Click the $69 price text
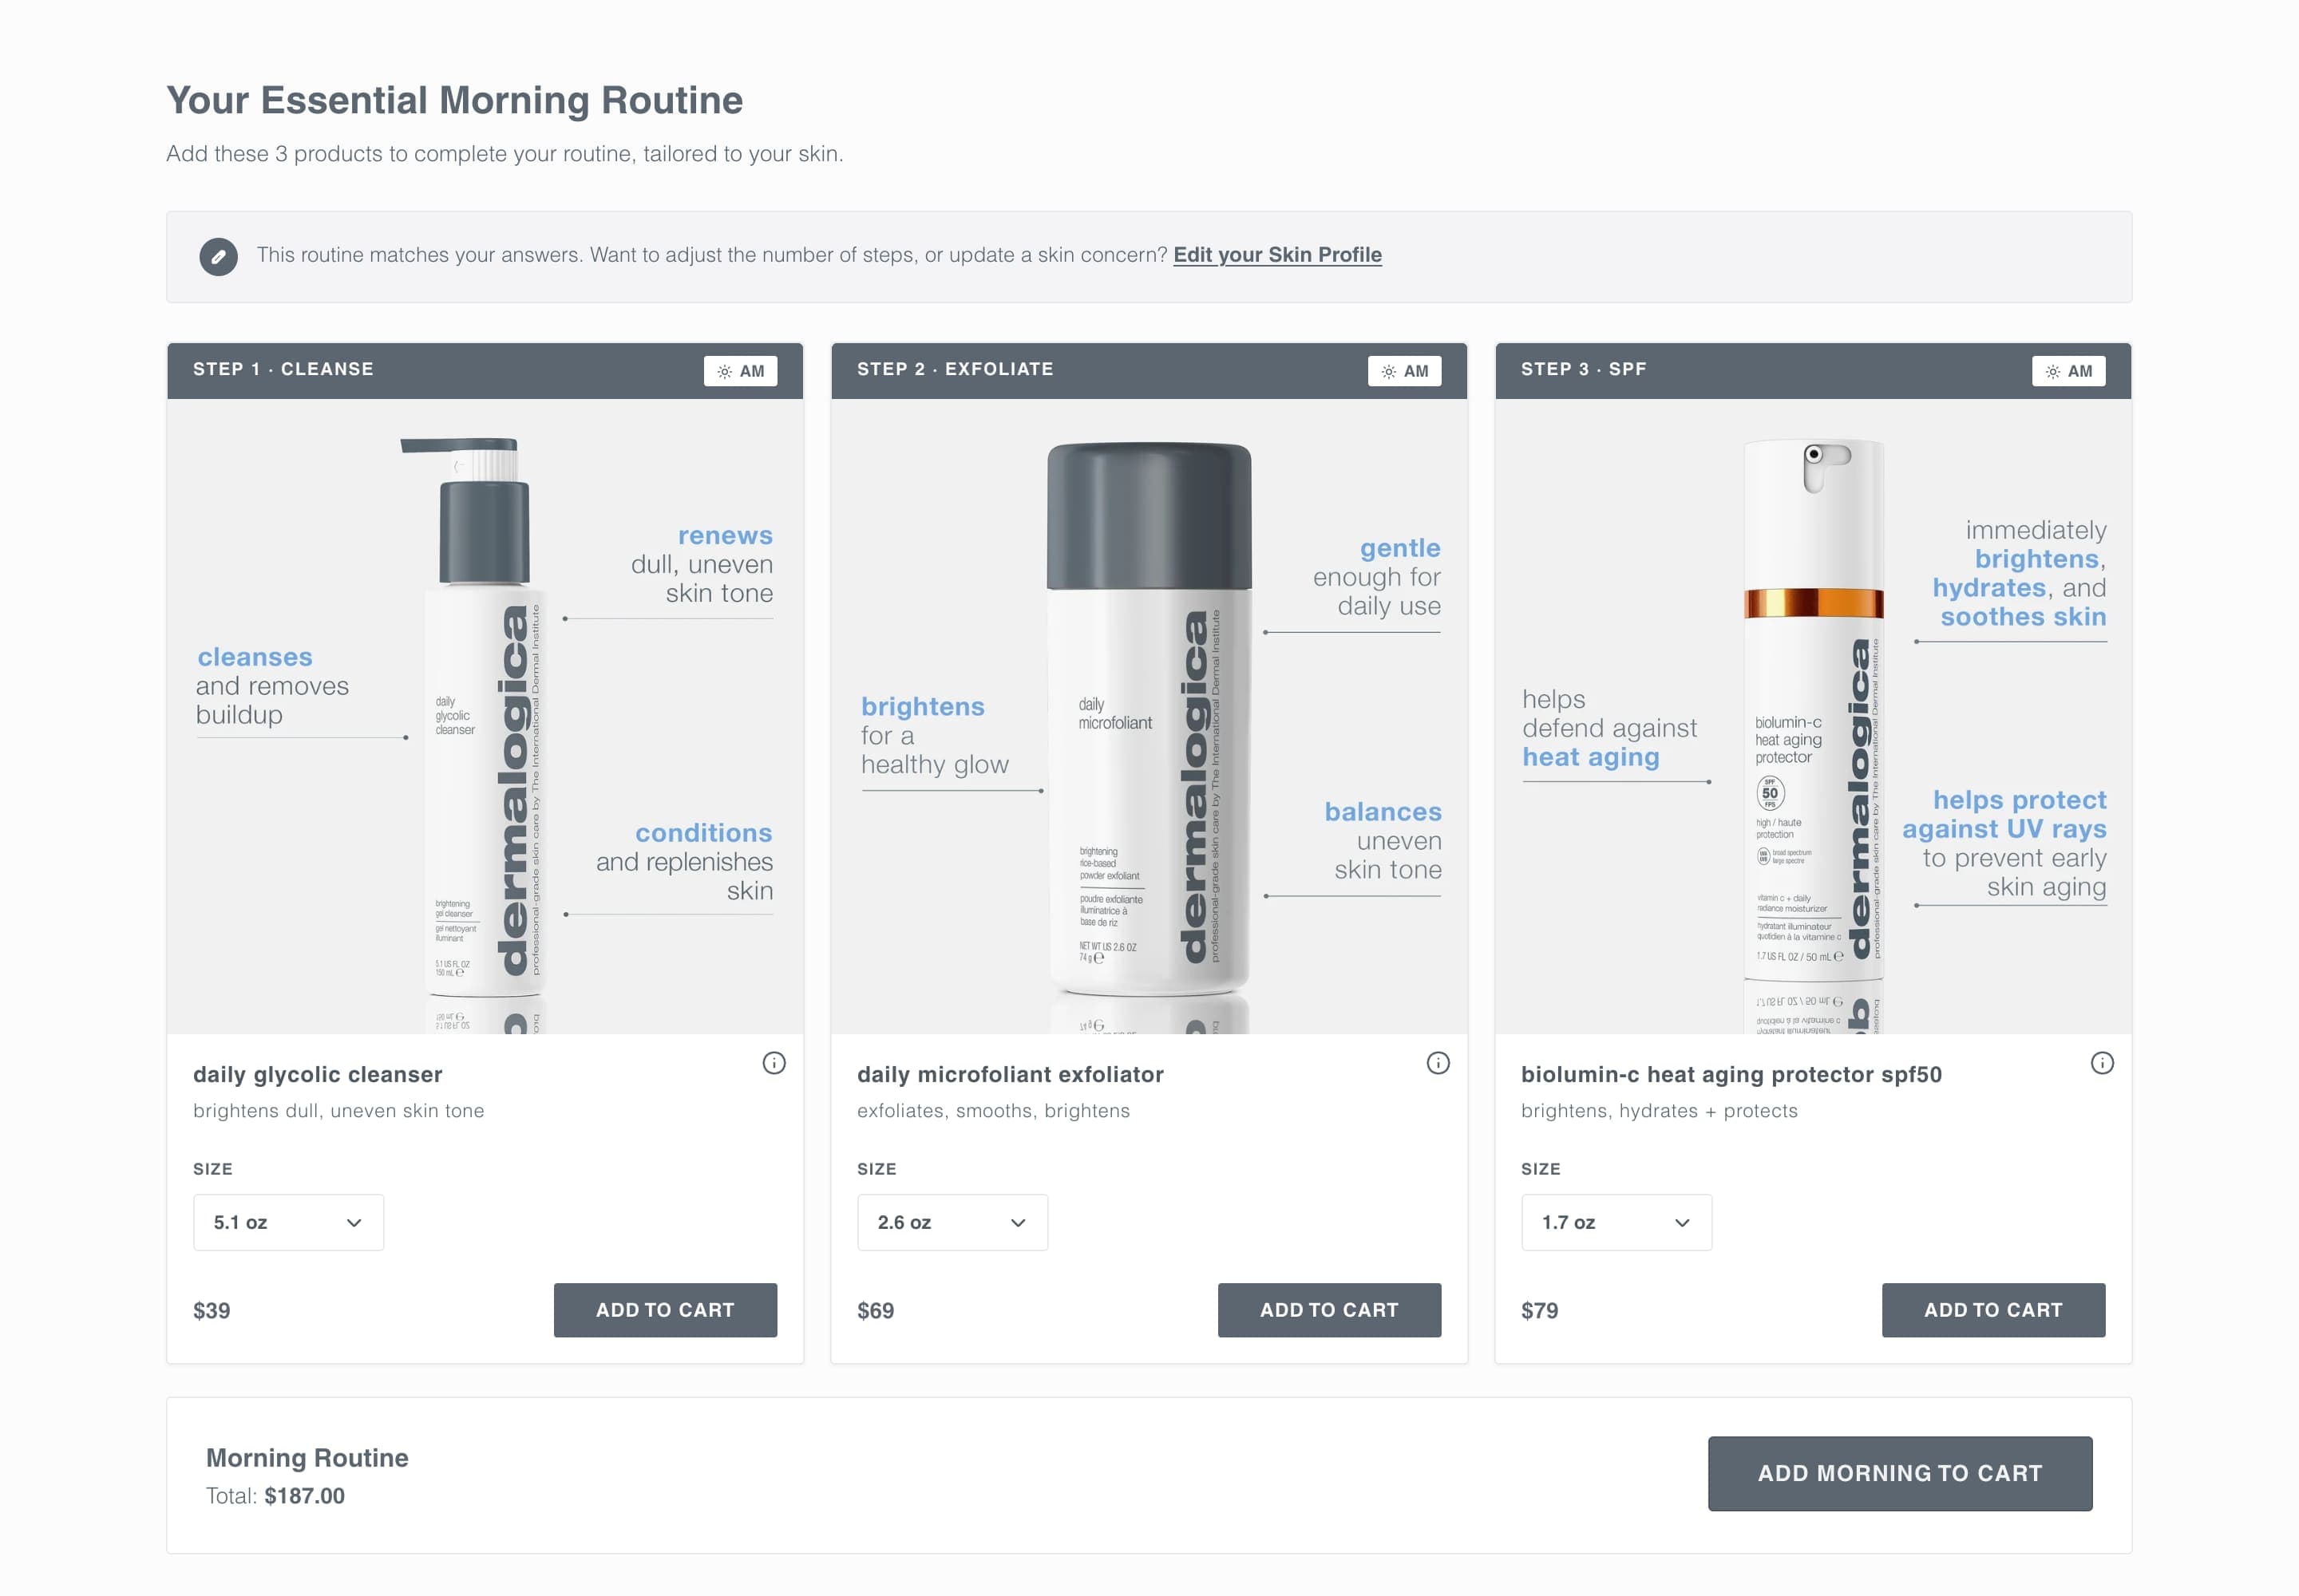This screenshot has height=1596, width=2299. click(876, 1311)
